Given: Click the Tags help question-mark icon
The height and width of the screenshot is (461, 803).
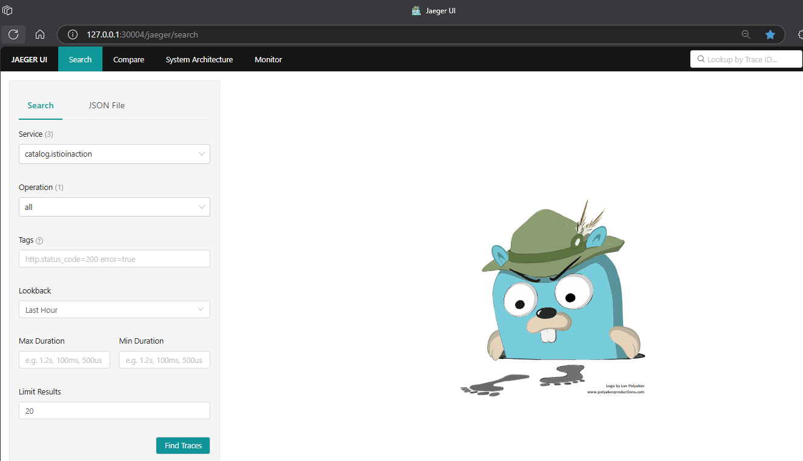Looking at the screenshot, I should click(x=39, y=241).
